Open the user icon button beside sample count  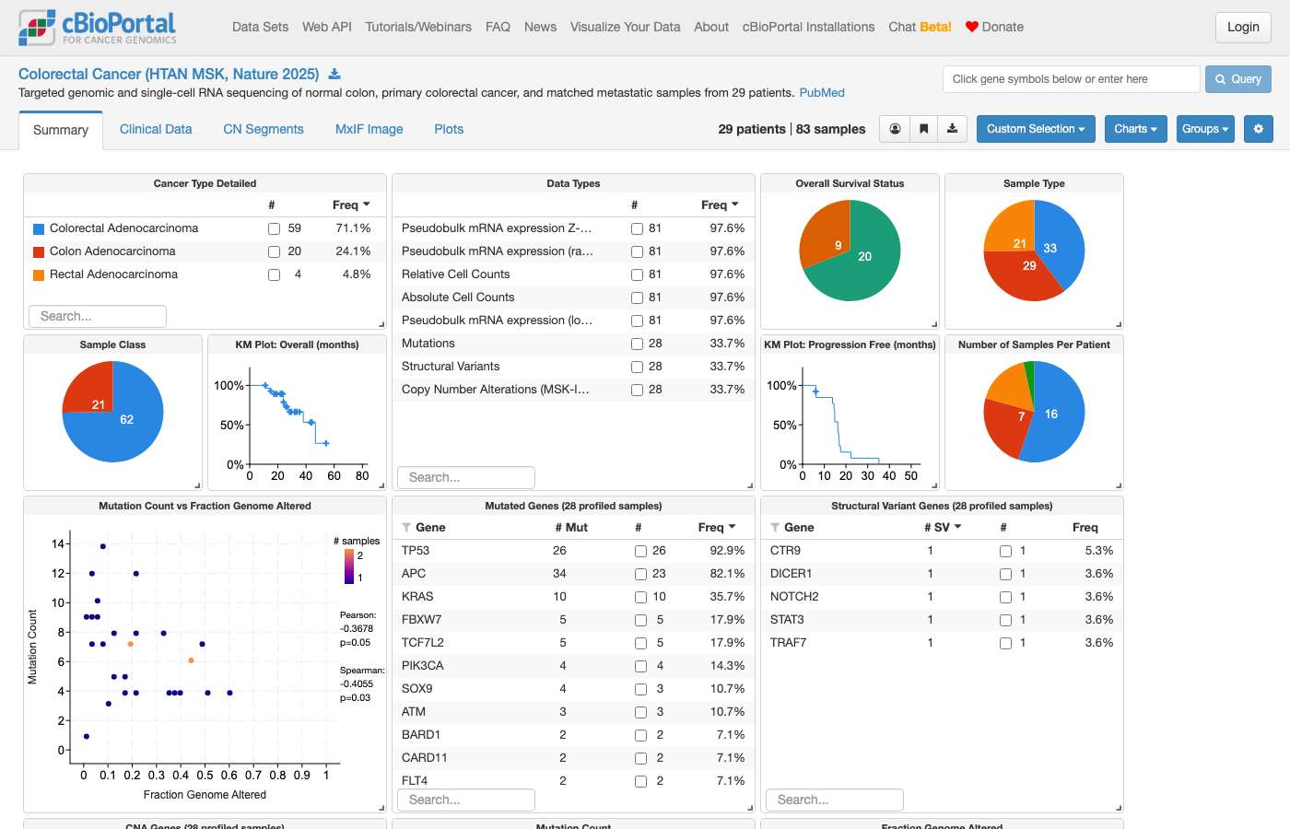coord(895,129)
